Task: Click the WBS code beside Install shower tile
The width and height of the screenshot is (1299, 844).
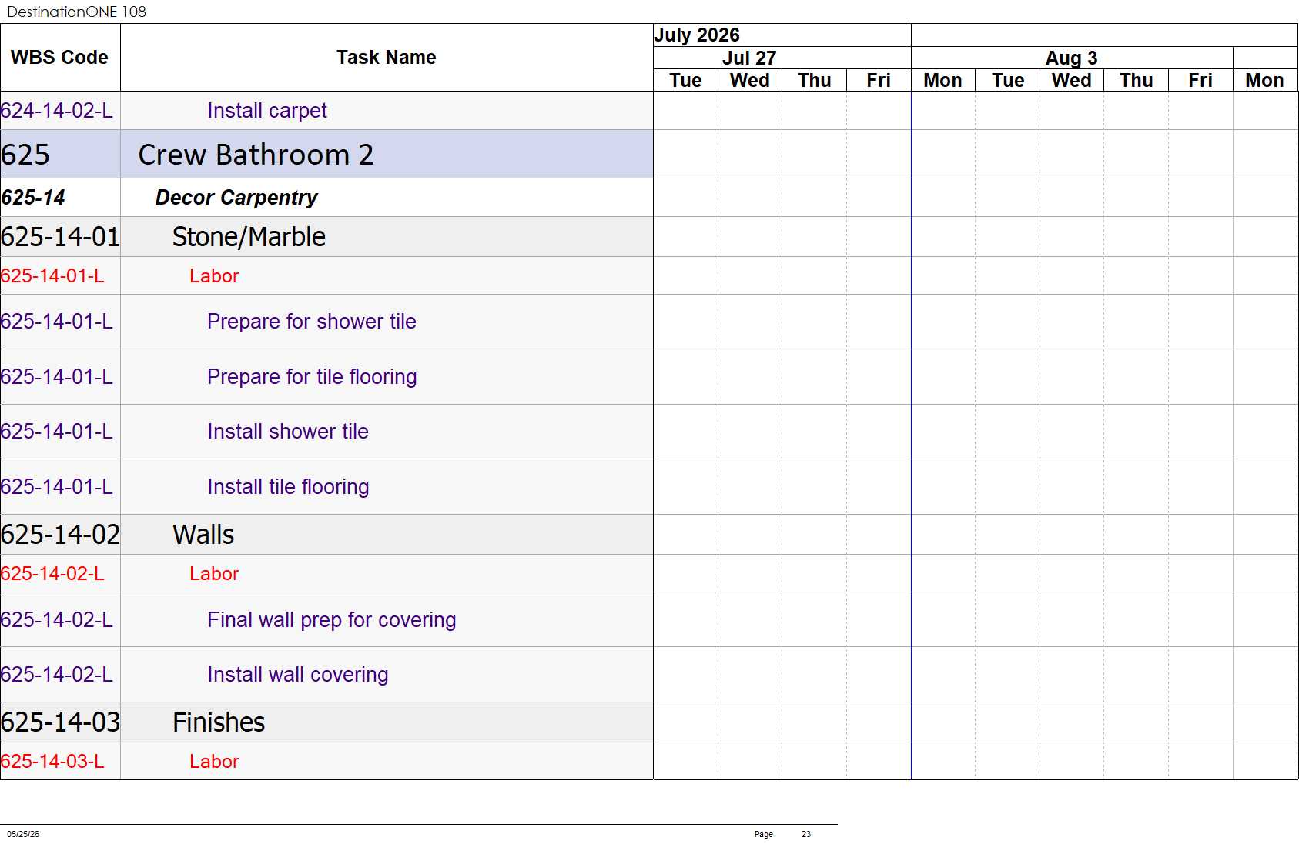Action: coord(57,432)
